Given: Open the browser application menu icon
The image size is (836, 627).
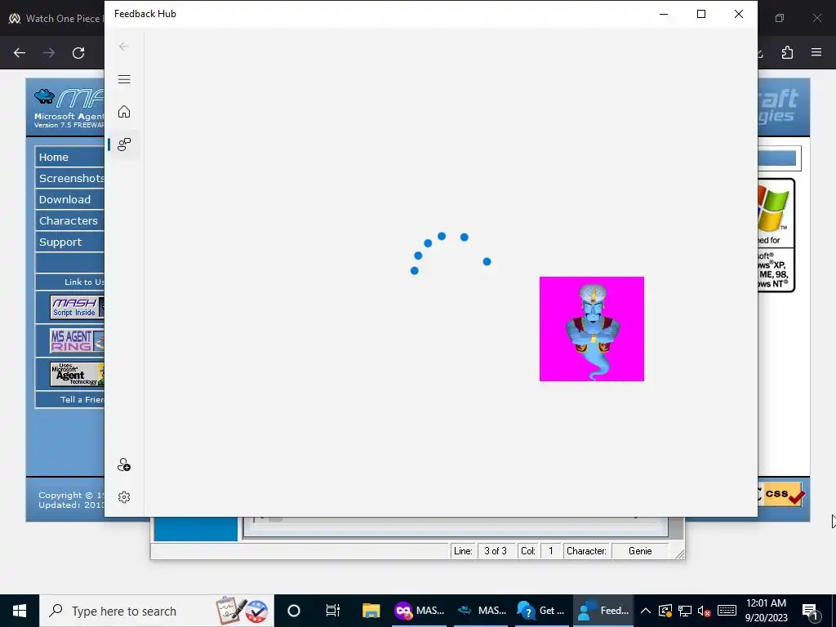Looking at the screenshot, I should point(816,52).
